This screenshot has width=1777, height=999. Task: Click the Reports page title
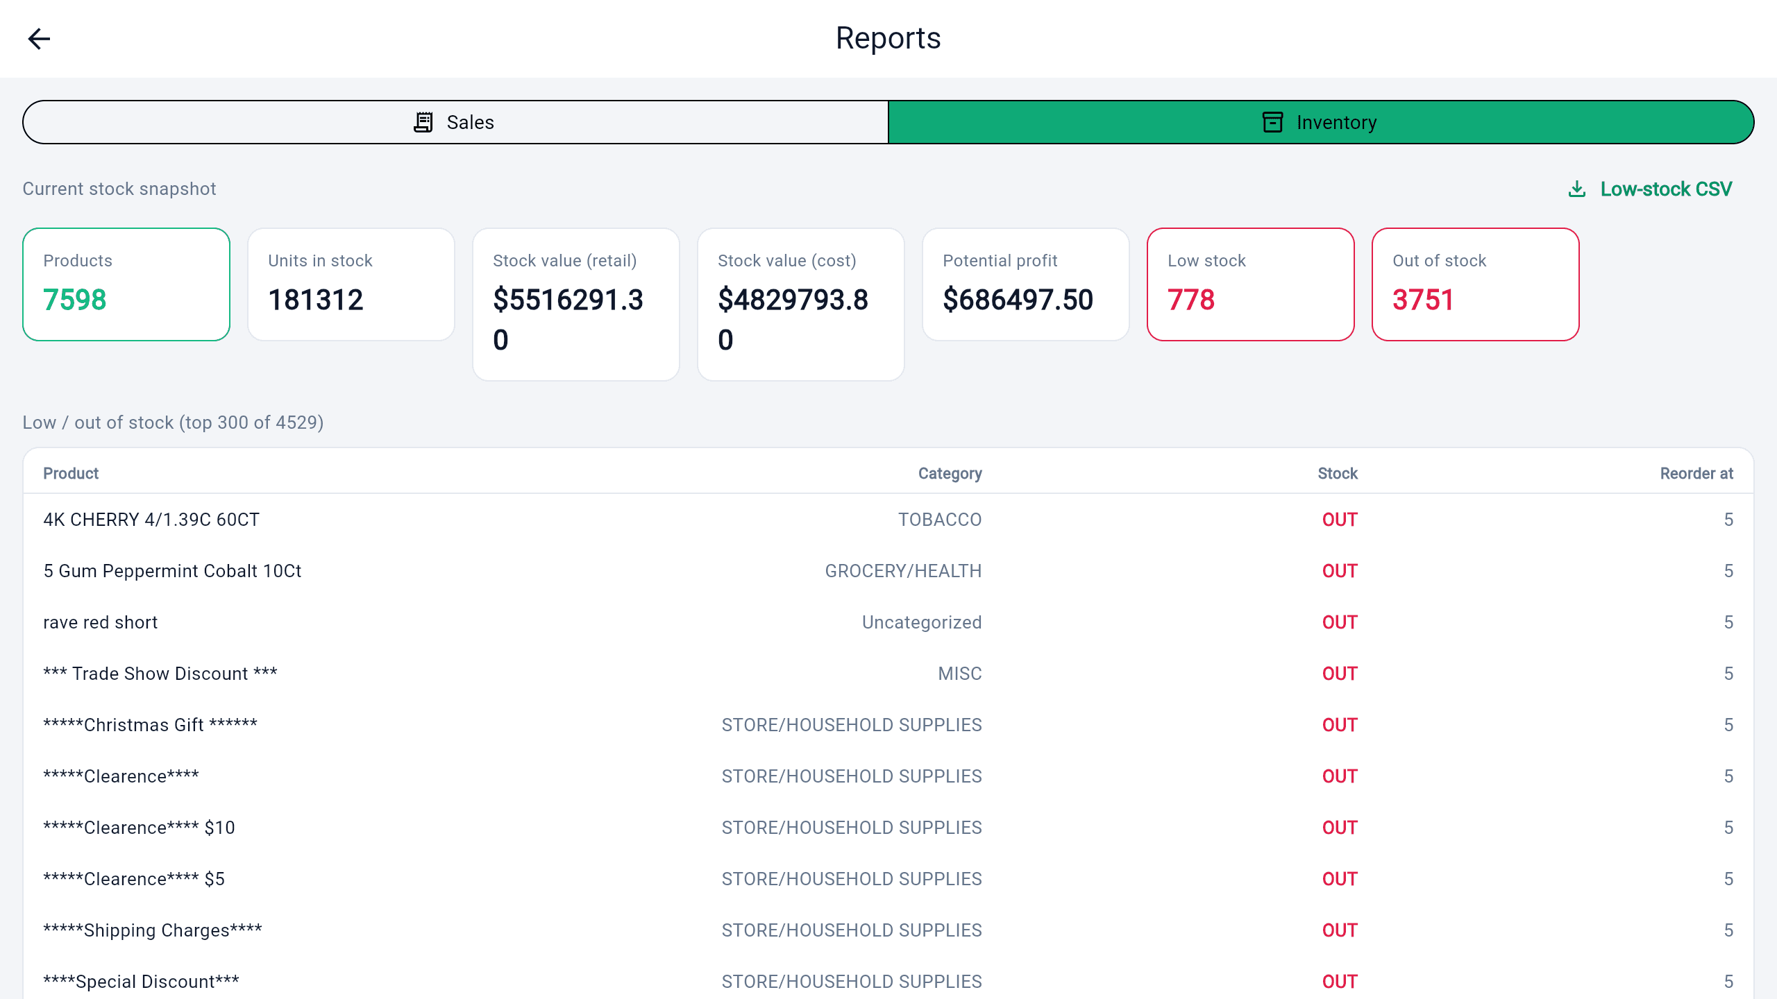click(888, 38)
